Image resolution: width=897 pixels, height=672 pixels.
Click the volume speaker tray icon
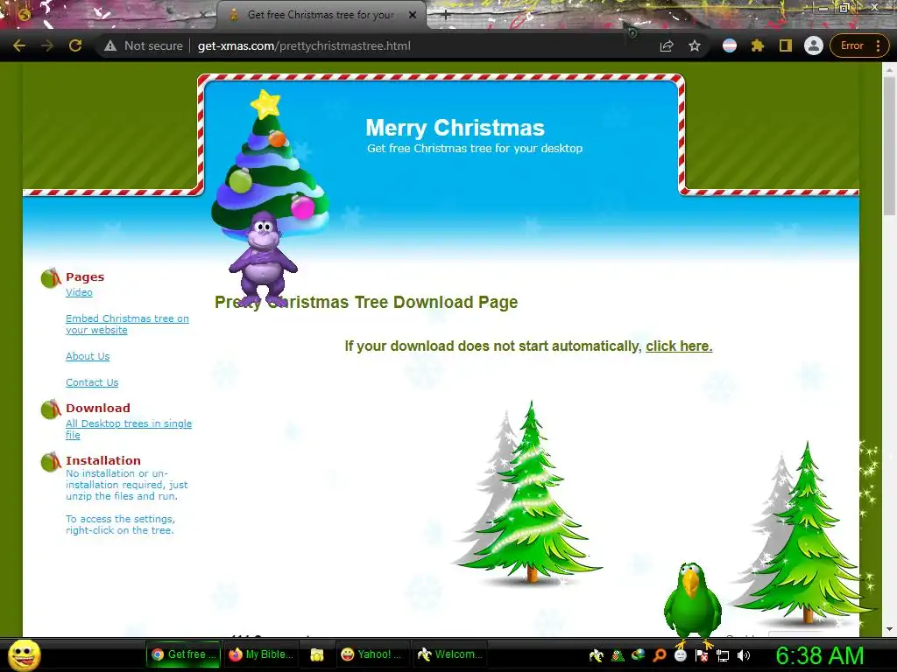pos(743,655)
